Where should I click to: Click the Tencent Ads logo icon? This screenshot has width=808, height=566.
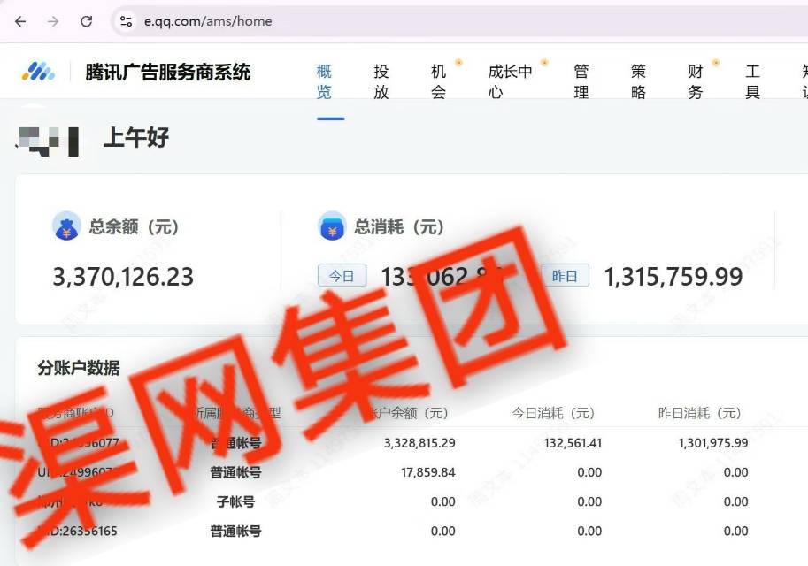coord(38,72)
